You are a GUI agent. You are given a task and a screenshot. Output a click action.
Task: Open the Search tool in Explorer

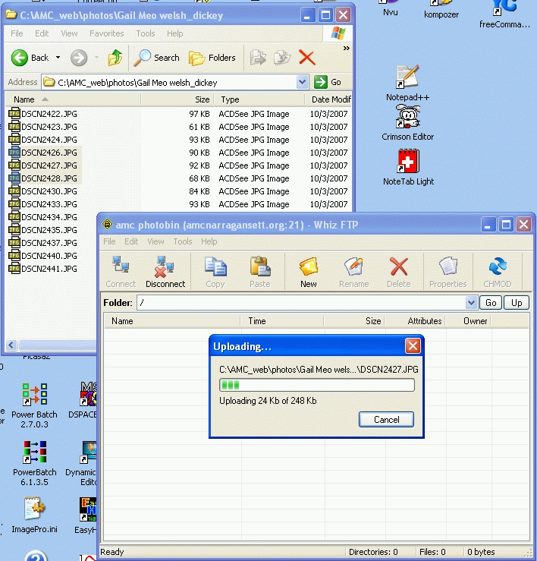(157, 58)
